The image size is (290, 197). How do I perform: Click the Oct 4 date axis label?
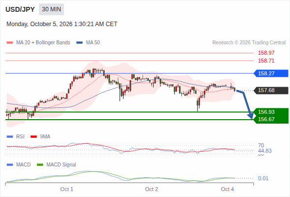point(227,189)
